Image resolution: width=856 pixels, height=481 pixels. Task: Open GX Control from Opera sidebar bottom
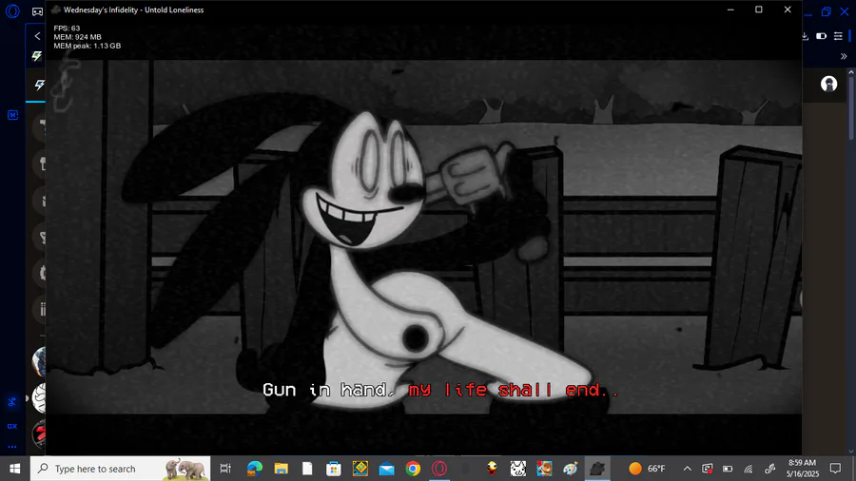coord(12,402)
